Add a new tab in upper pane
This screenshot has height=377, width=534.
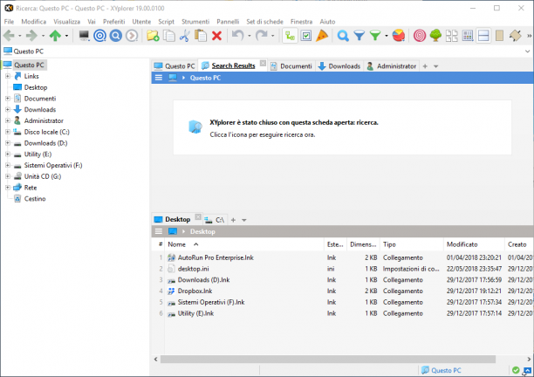(425, 66)
